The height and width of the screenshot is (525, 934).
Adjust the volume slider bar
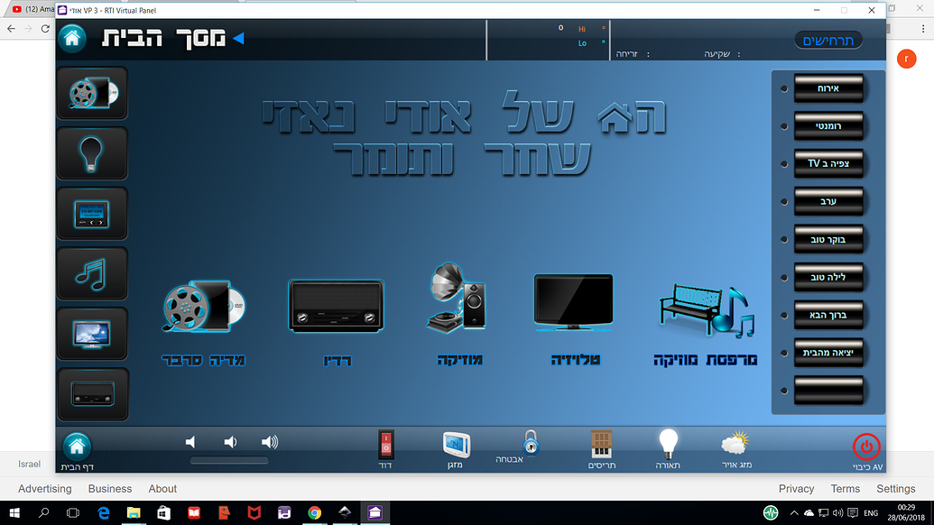click(x=228, y=460)
